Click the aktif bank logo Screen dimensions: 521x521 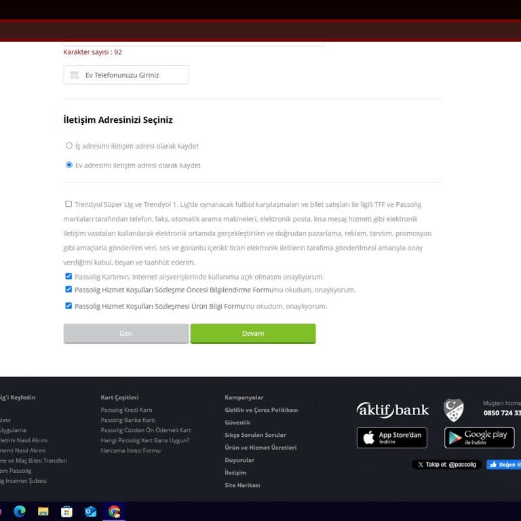[x=392, y=410]
